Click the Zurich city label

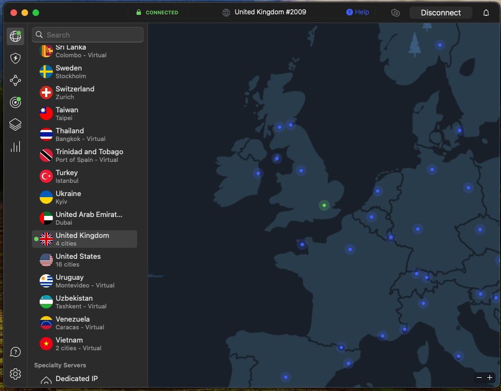[64, 97]
